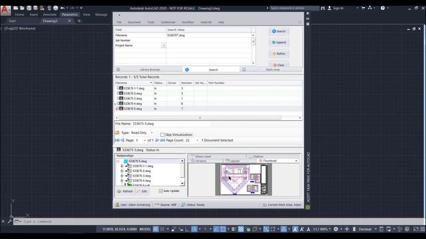The width and height of the screenshot is (426, 239).
Task: Click the Refresh button under Relationships
Action: tap(125, 191)
